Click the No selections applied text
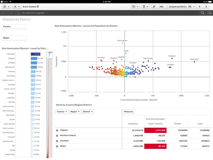The image size is (213, 160). pyautogui.click(x=33, y=13)
